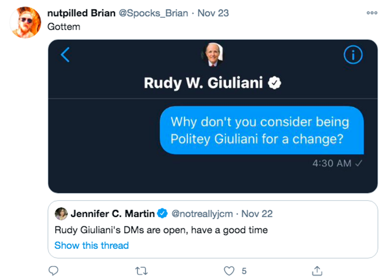Like the tweet with heart icon
The image size is (380, 279).
point(229,271)
